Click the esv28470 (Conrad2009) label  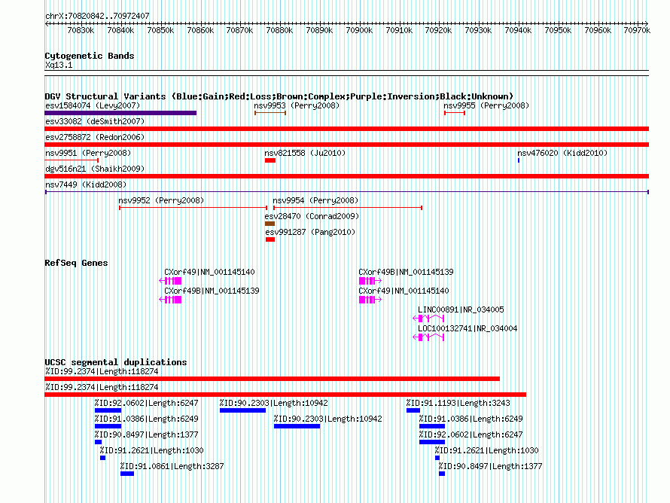click(x=312, y=216)
